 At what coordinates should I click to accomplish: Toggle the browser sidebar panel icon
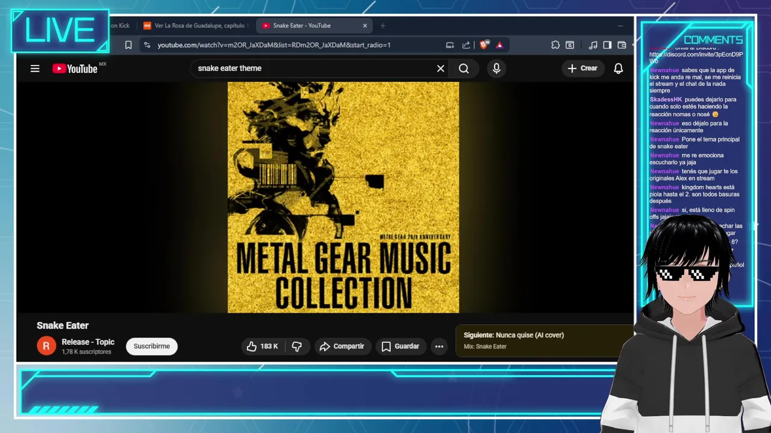607,45
